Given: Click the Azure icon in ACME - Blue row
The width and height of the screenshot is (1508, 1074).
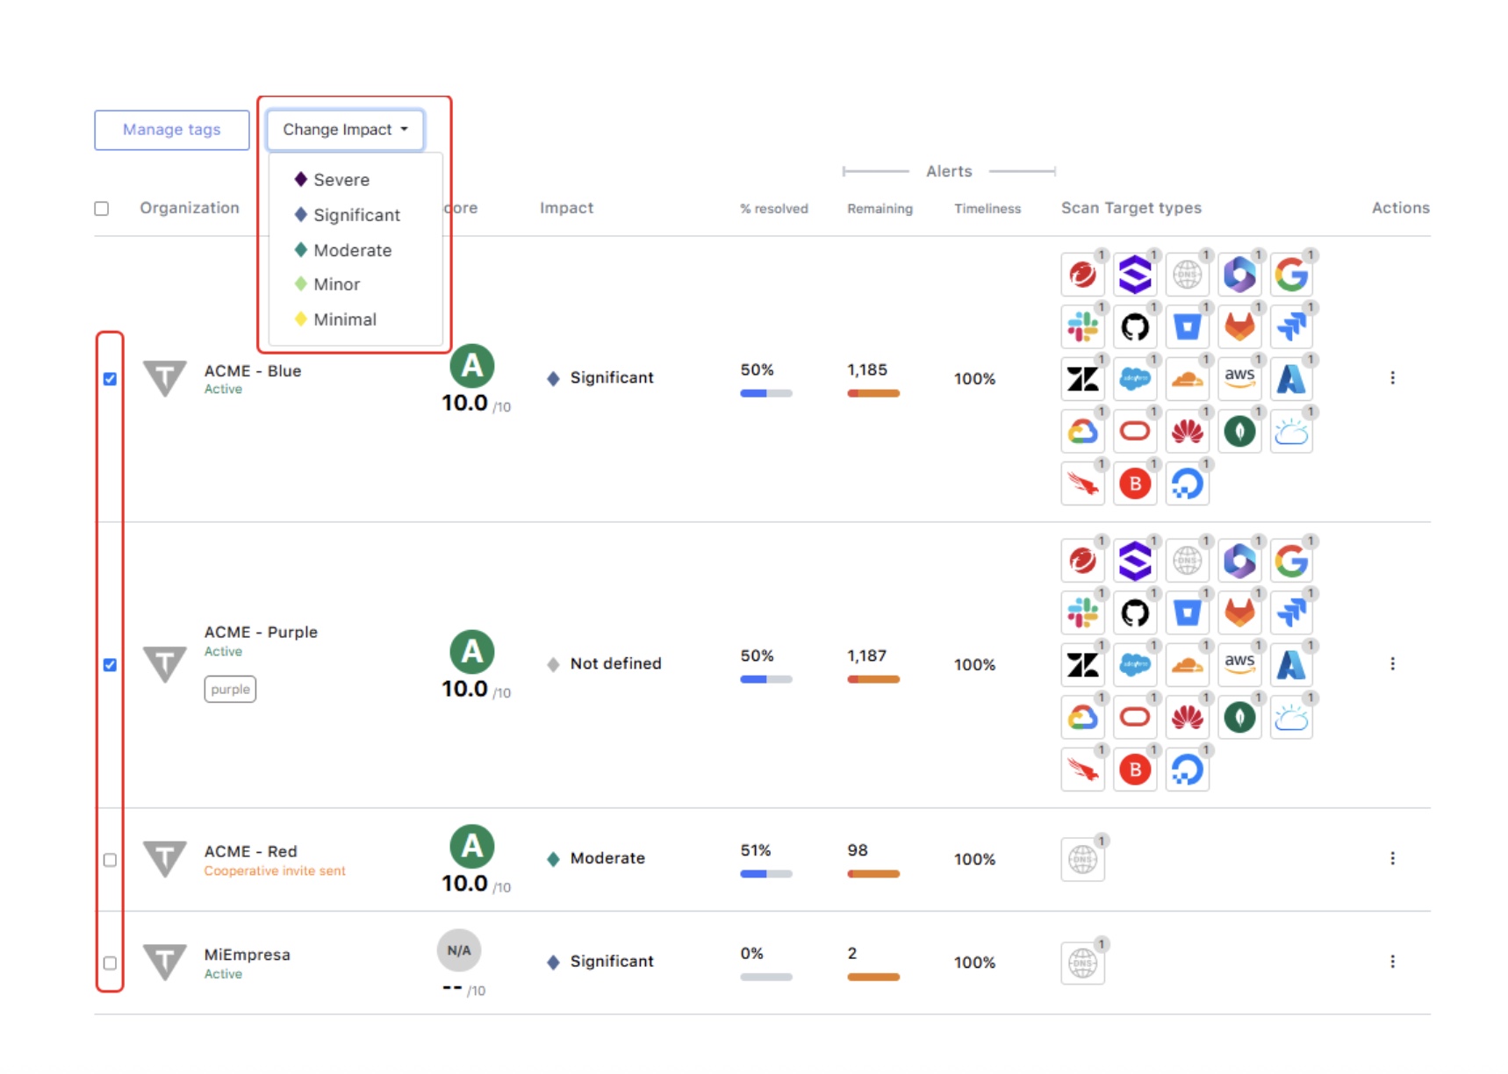Looking at the screenshot, I should tap(1291, 379).
